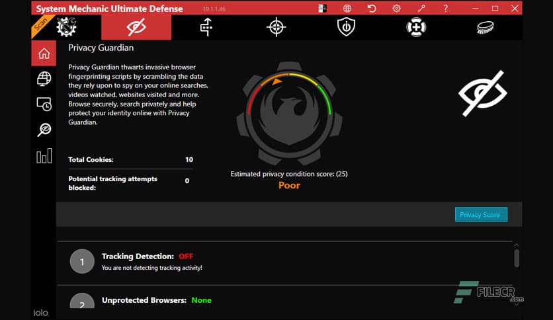
Task: Click the scrollbar up arrow in list
Action: point(517,245)
